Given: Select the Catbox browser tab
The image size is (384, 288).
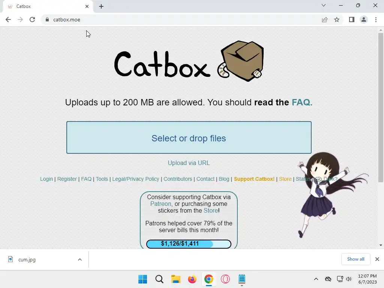Looking at the screenshot, I should pyautogui.click(x=48, y=6).
